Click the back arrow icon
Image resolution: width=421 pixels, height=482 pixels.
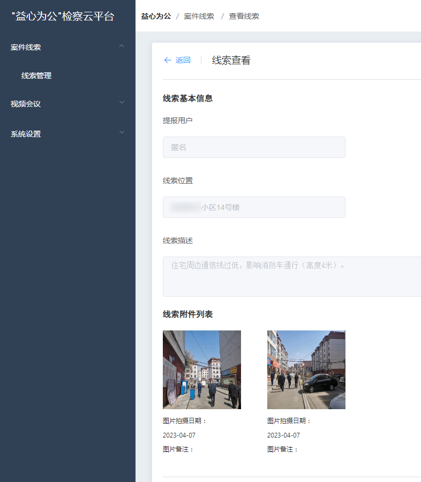(x=168, y=61)
